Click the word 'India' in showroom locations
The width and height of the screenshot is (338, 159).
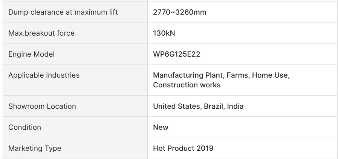235,106
